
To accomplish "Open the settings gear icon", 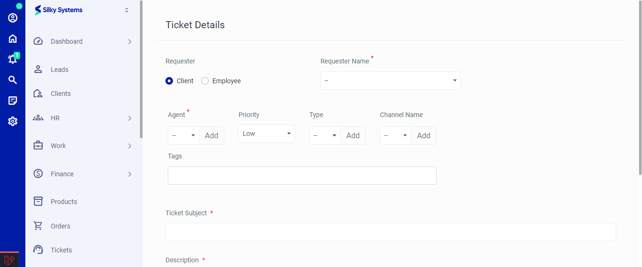I will (x=13, y=121).
